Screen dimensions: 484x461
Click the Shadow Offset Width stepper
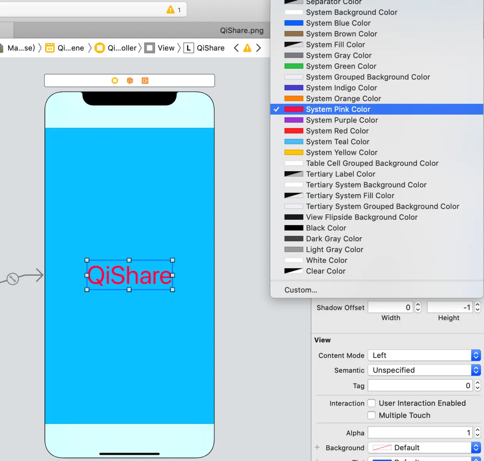coord(418,307)
